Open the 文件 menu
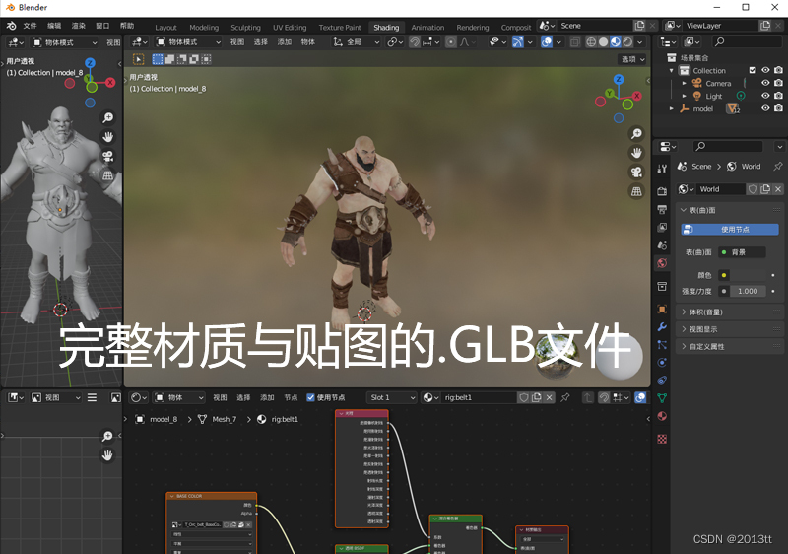788x554 pixels. pos(31,25)
